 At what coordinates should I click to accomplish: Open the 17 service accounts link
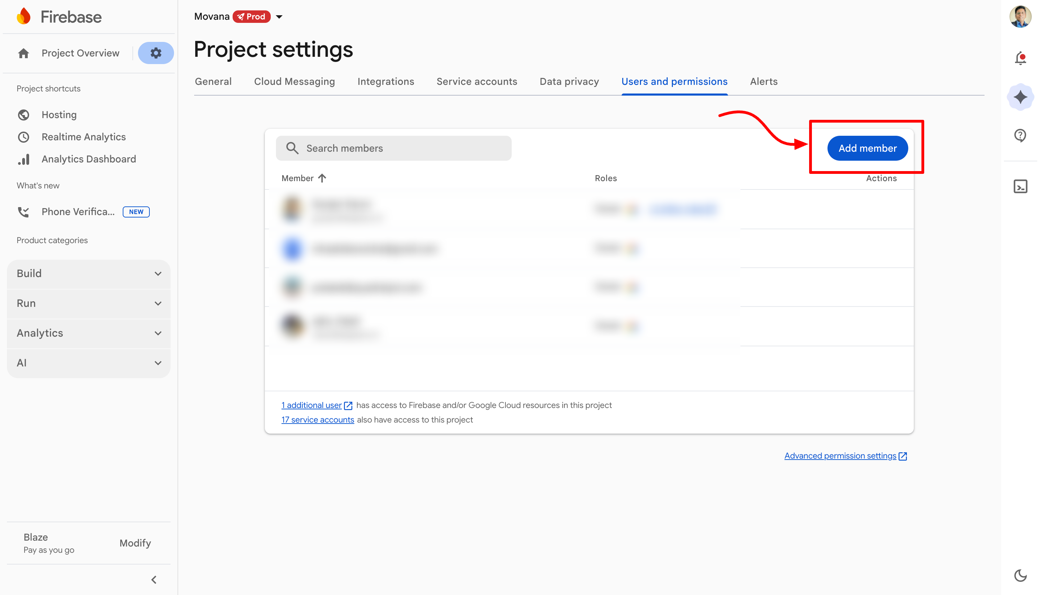pyautogui.click(x=317, y=420)
